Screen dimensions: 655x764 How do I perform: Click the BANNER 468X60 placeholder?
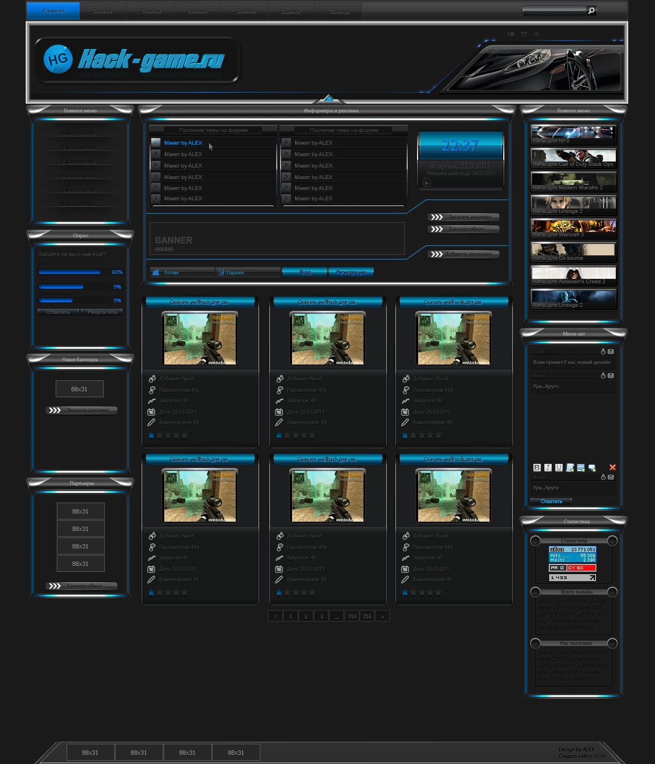tap(277, 238)
